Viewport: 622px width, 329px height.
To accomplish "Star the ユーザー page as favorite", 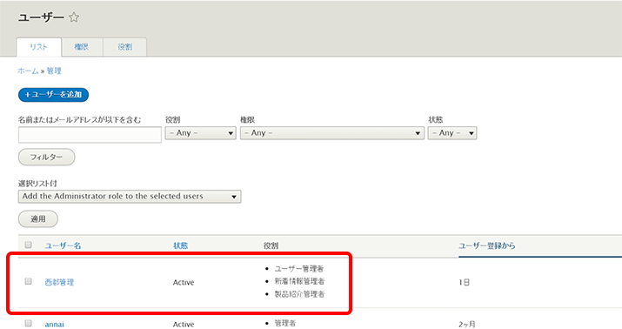I will (x=74, y=17).
